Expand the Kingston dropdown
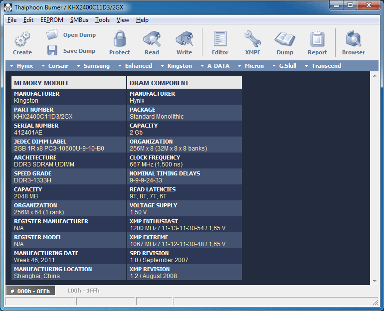 point(176,66)
